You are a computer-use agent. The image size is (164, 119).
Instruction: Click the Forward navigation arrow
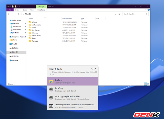coord(13,14)
